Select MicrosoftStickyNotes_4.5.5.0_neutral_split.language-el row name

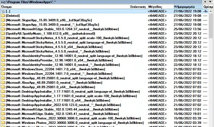coord(69,43)
